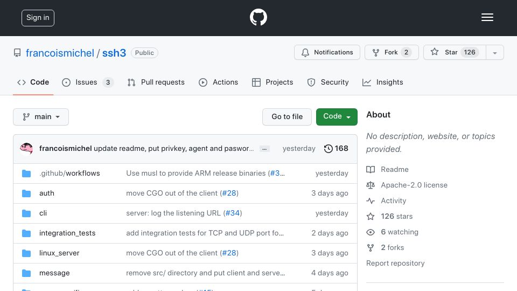
Task: Open the Insights tab
Action: coord(383,82)
